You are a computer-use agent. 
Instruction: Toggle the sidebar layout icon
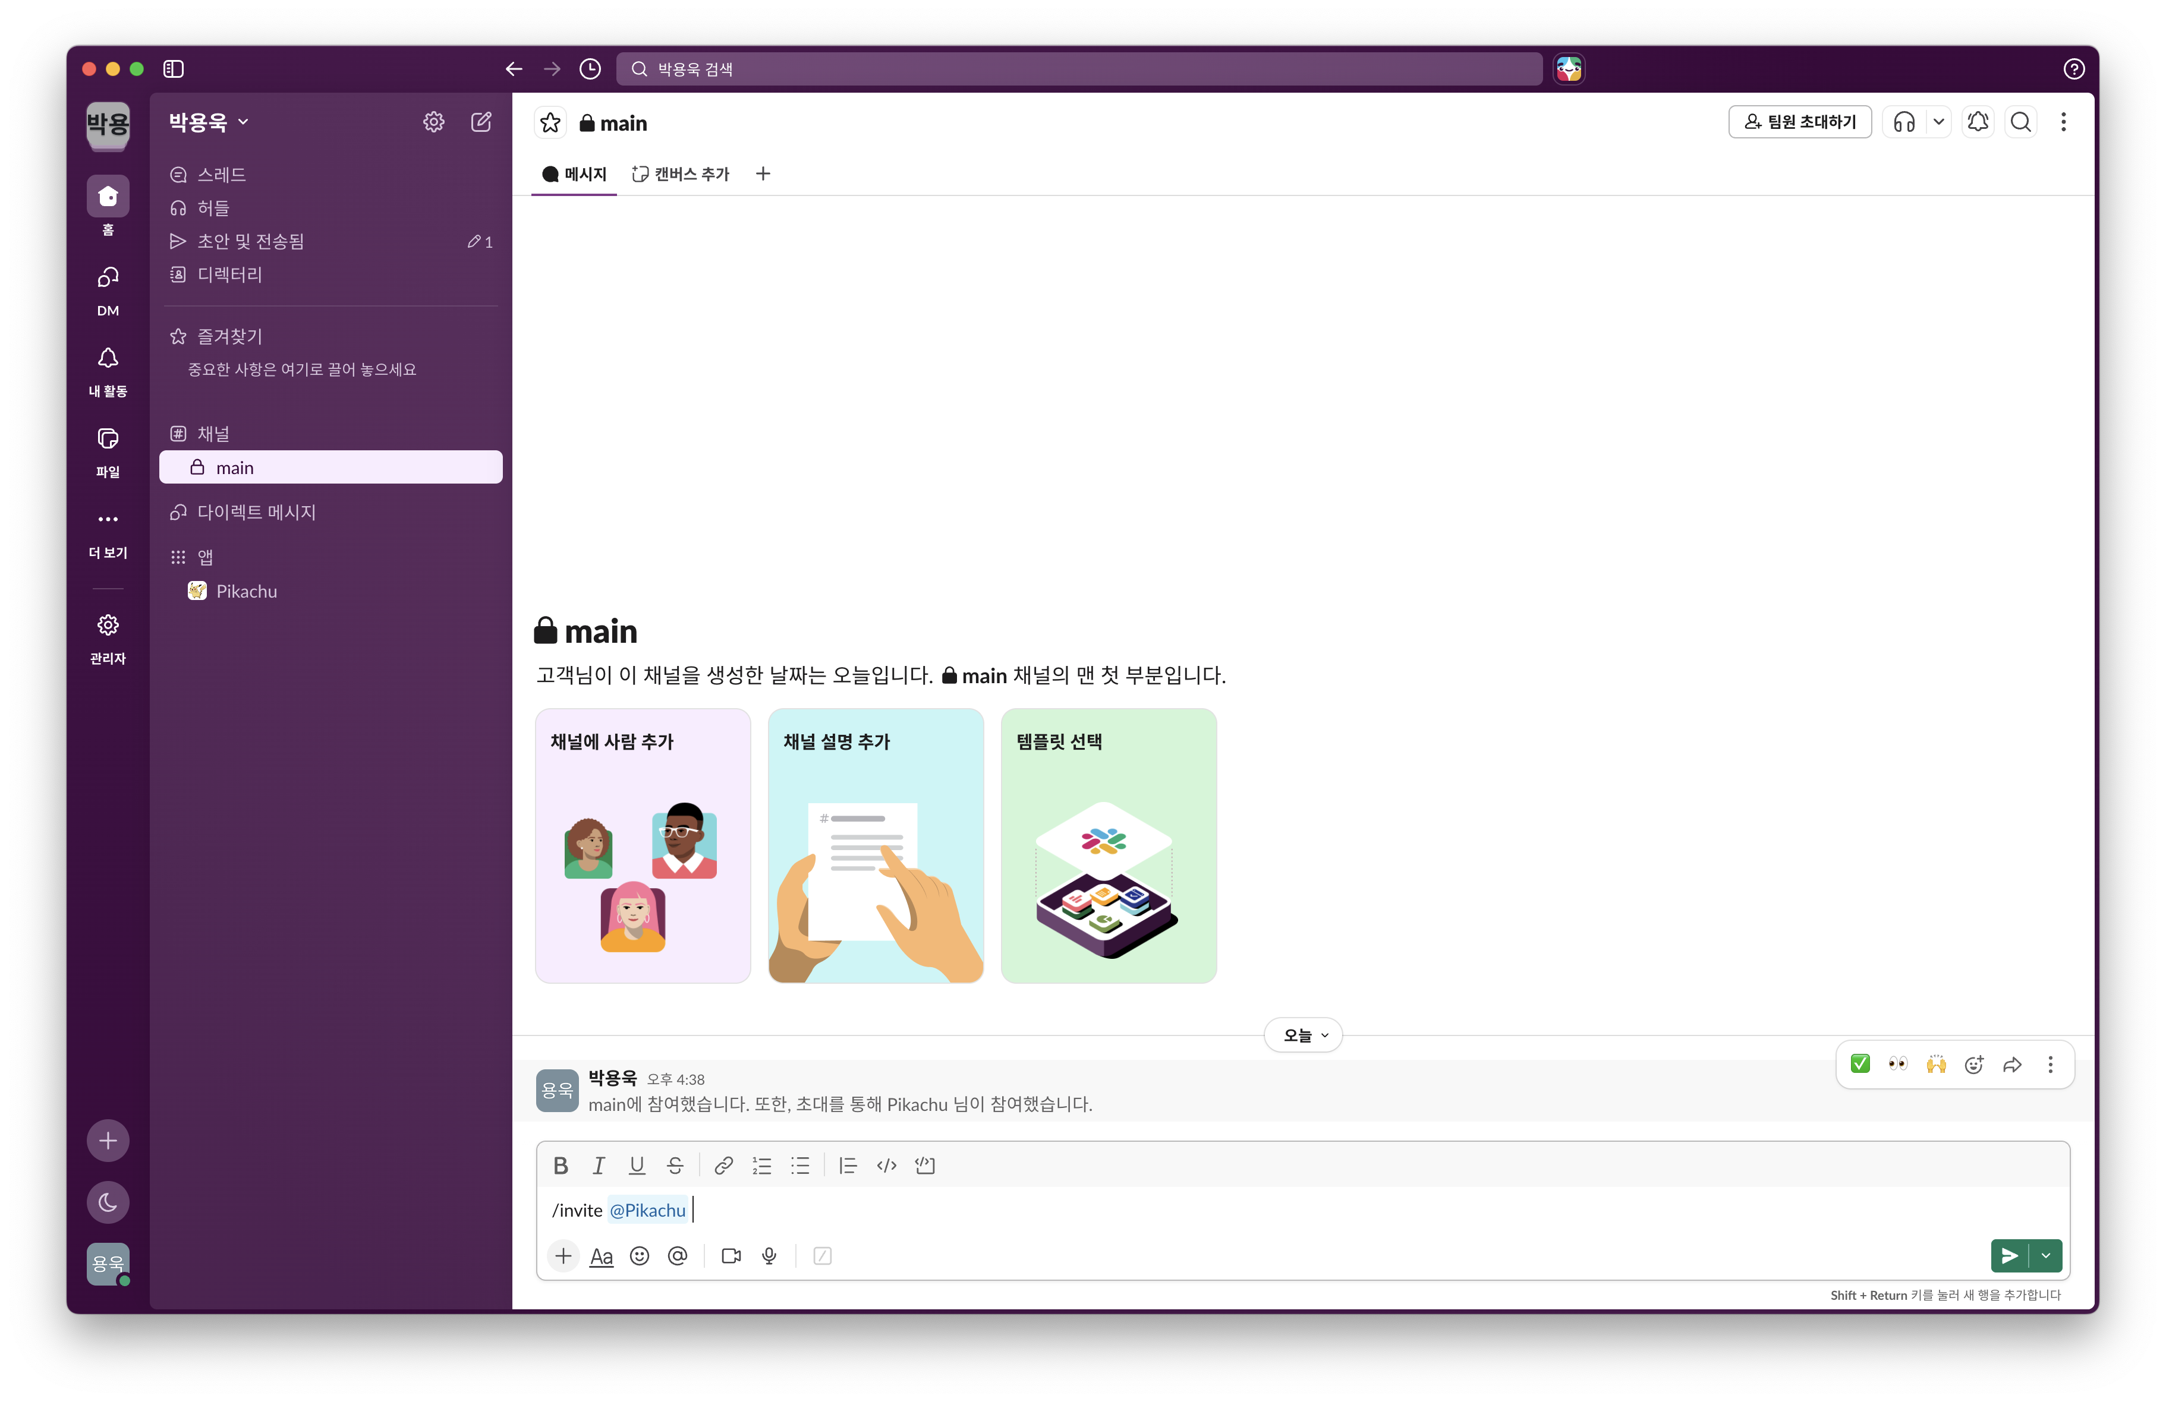pos(174,69)
